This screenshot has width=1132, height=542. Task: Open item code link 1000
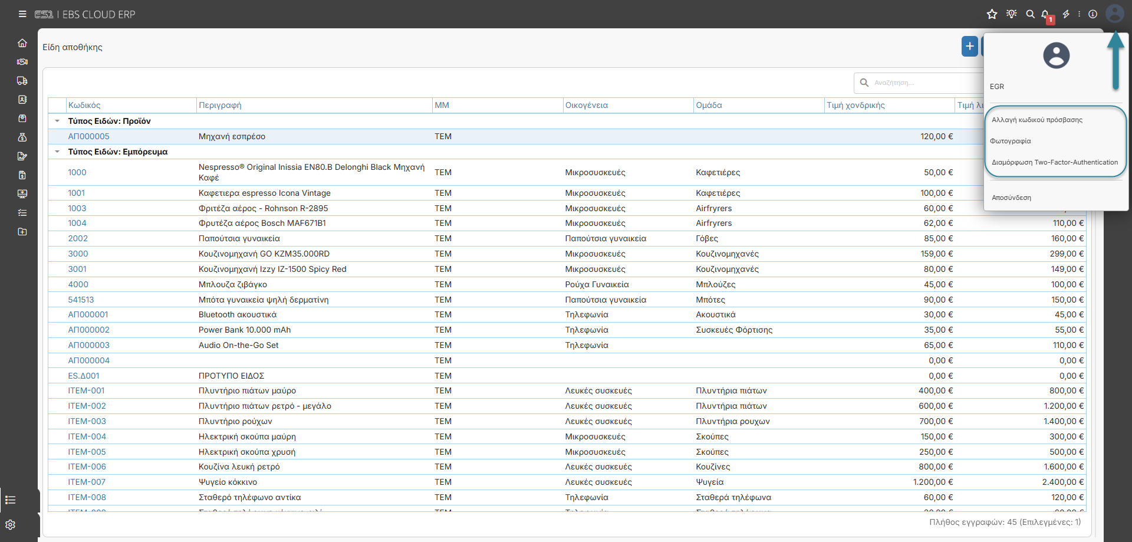[x=77, y=172]
